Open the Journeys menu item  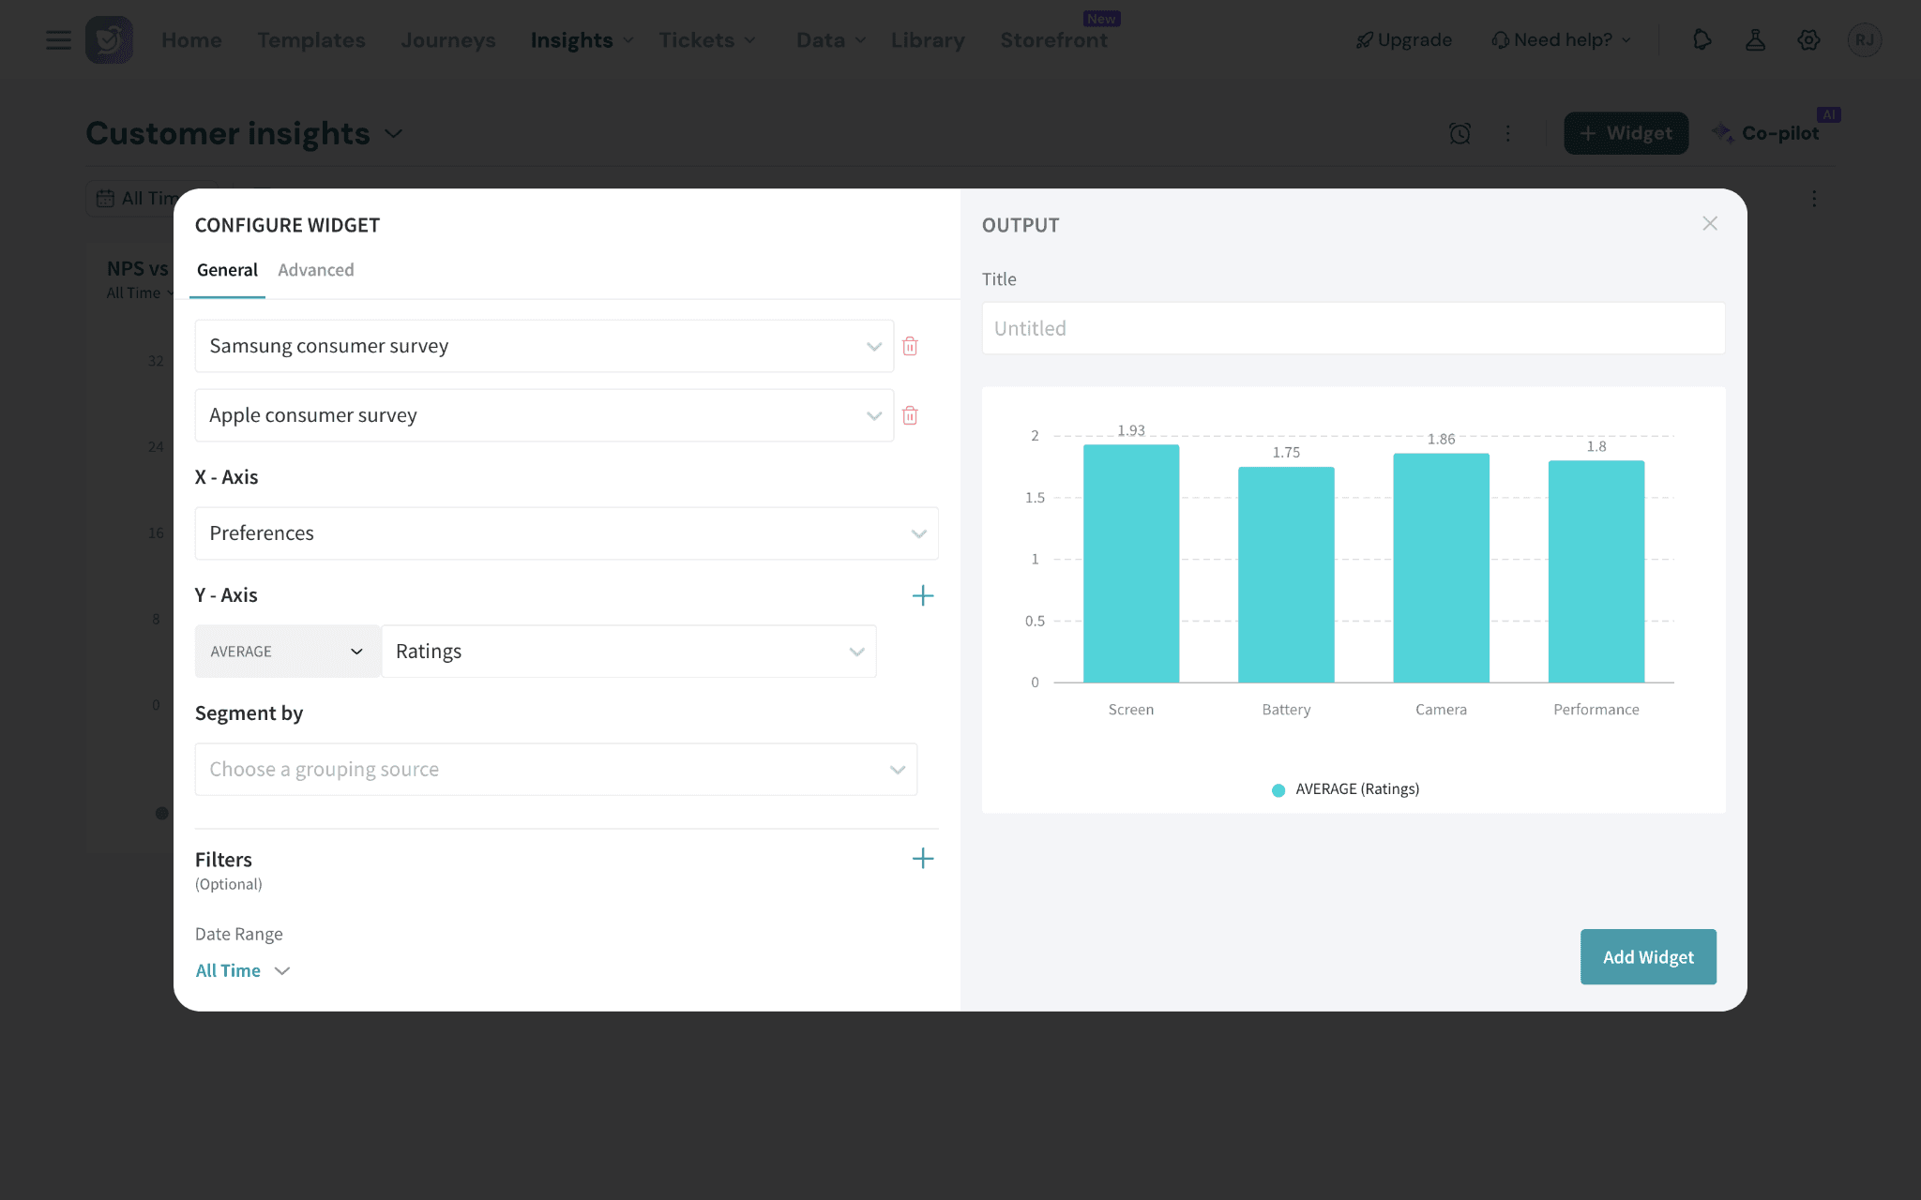tap(448, 40)
